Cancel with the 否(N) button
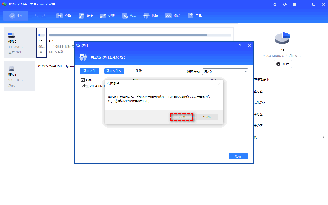The height and width of the screenshot is (205, 328). pos(207,117)
